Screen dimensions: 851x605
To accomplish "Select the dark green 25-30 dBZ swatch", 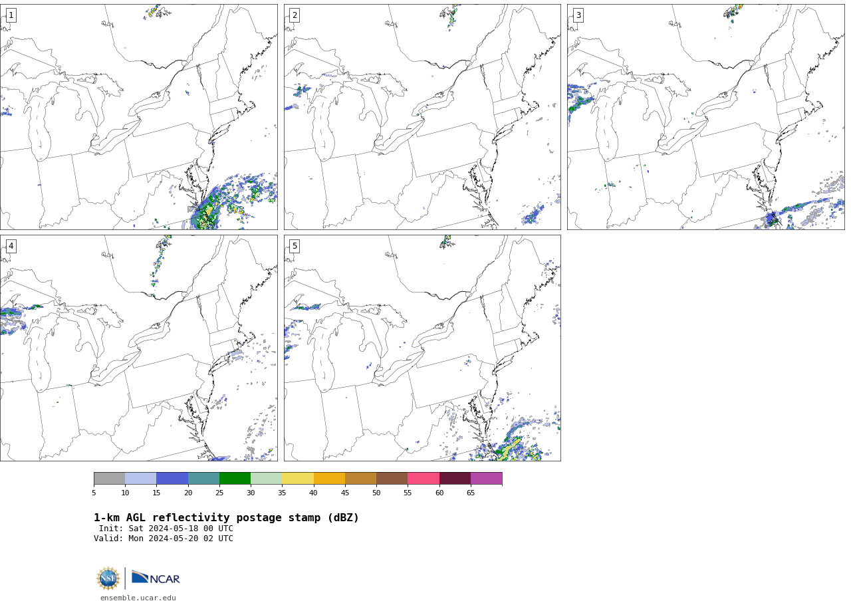I will (235, 479).
